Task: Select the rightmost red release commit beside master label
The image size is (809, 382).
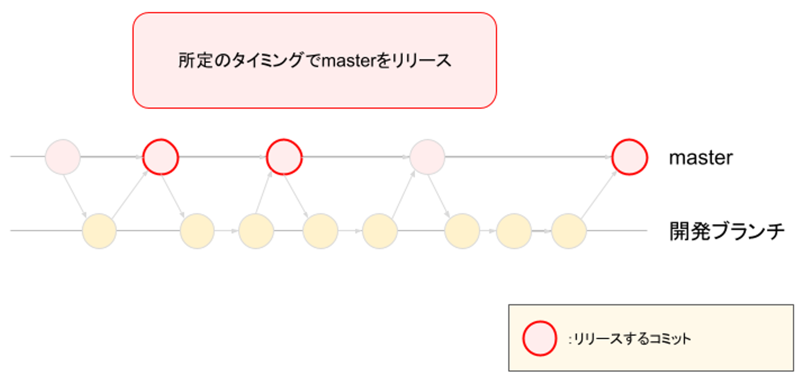Action: [629, 157]
